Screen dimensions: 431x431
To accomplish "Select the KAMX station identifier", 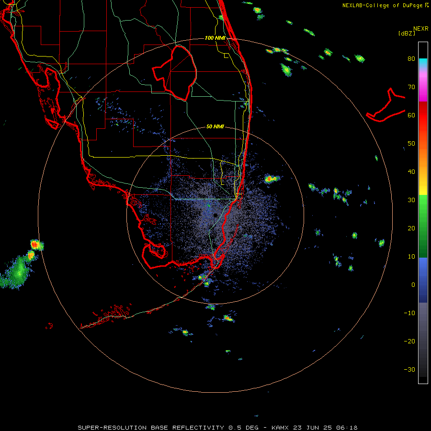I will click(281, 428).
